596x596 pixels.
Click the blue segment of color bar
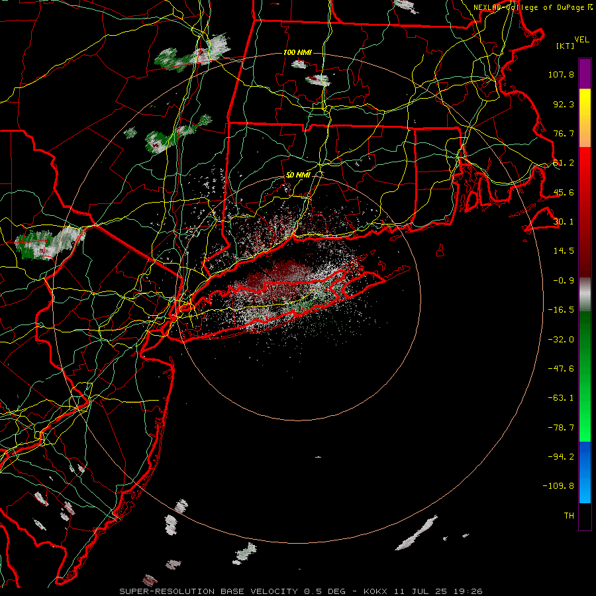point(585,472)
